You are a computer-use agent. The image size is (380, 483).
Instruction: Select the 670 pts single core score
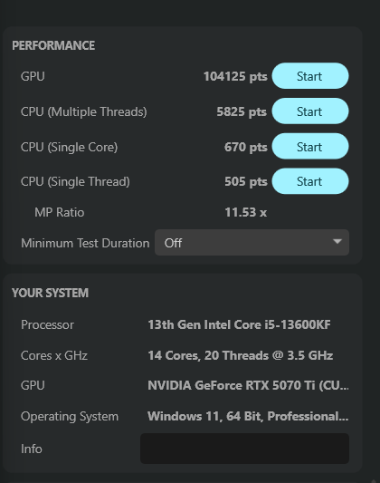click(246, 147)
